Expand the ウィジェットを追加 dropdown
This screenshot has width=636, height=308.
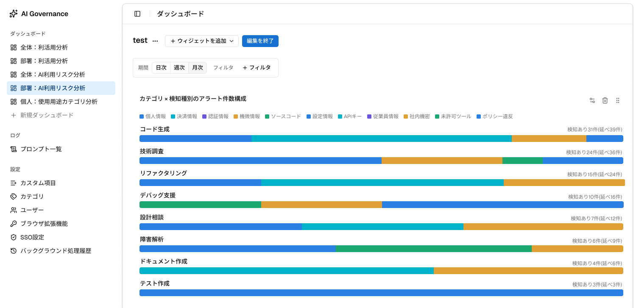tap(202, 41)
